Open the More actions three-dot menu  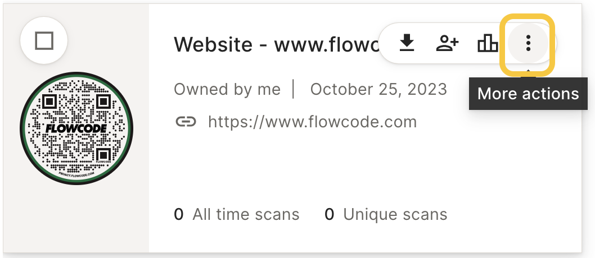[x=528, y=43]
